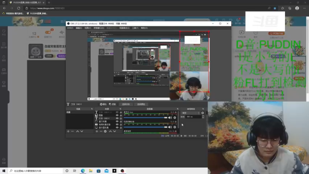Open 停靠窗口(D) menu in OBS

[x=99, y=28]
